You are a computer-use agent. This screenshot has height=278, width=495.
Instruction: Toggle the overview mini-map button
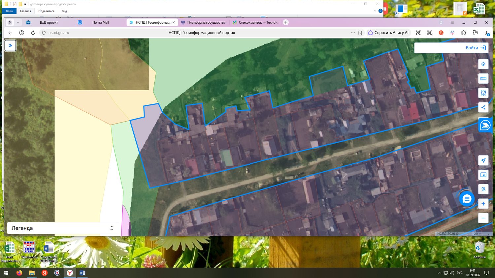coord(483,175)
